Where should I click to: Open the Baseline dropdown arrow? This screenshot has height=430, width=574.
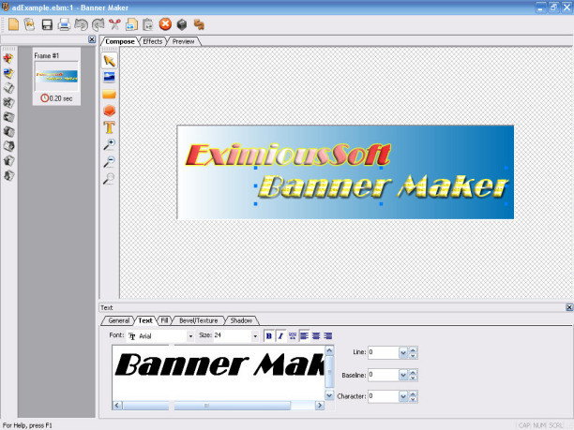pyautogui.click(x=403, y=375)
